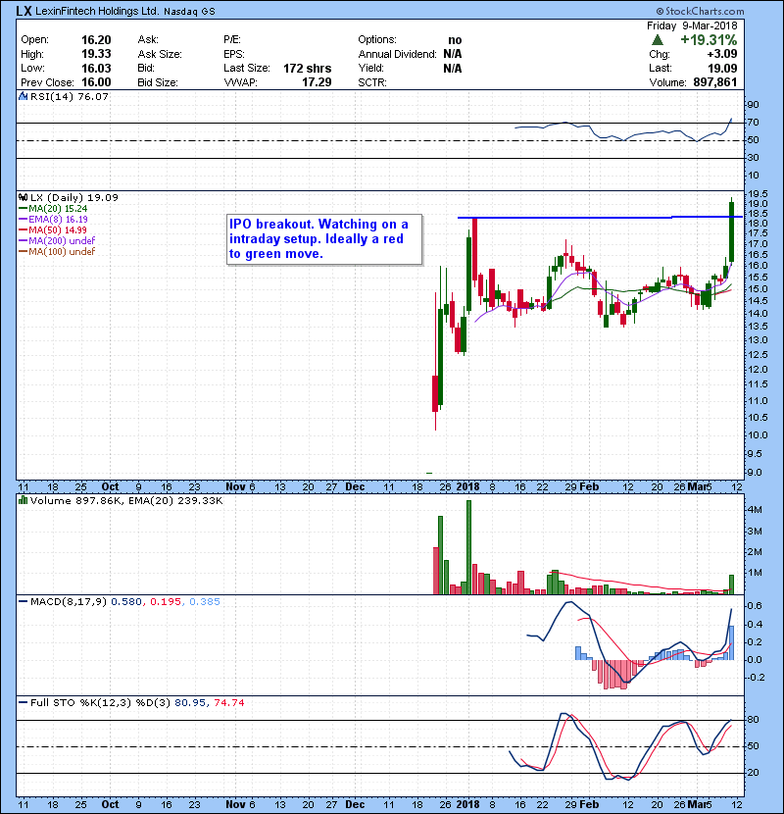The image size is (784, 814).
Task: Click the Feb label on upper date axis
Action: (x=589, y=487)
